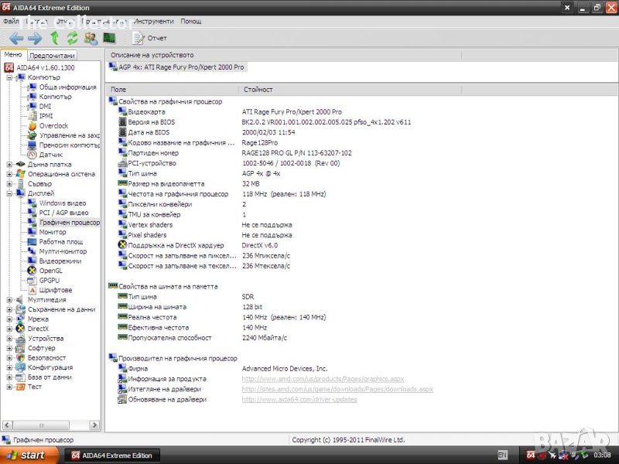Select Шрифтове (Fonts) tree entry

tap(55, 290)
